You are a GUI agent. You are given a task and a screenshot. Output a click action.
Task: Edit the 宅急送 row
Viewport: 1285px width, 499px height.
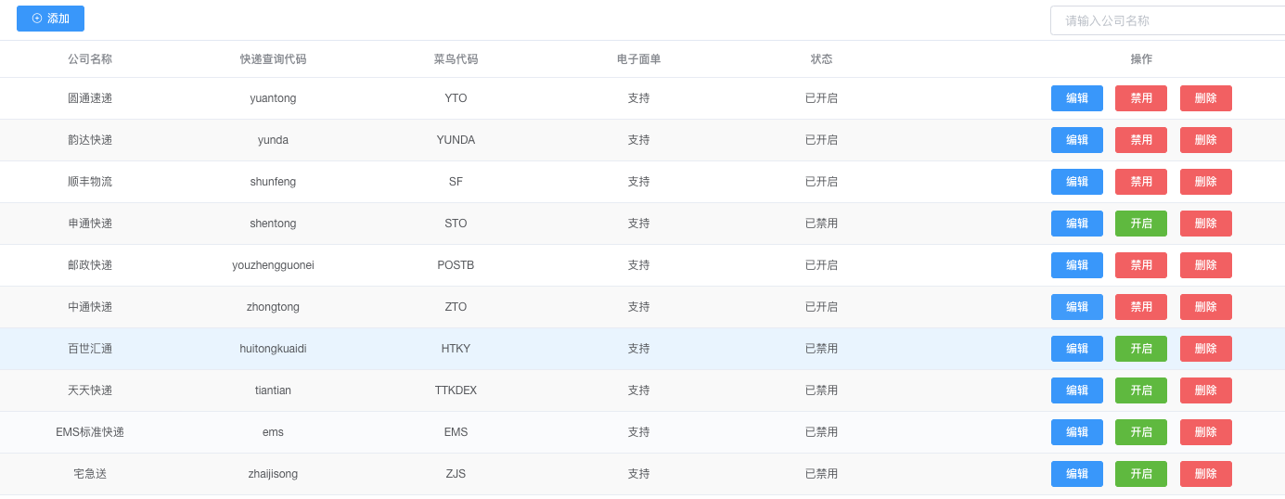(x=1076, y=474)
